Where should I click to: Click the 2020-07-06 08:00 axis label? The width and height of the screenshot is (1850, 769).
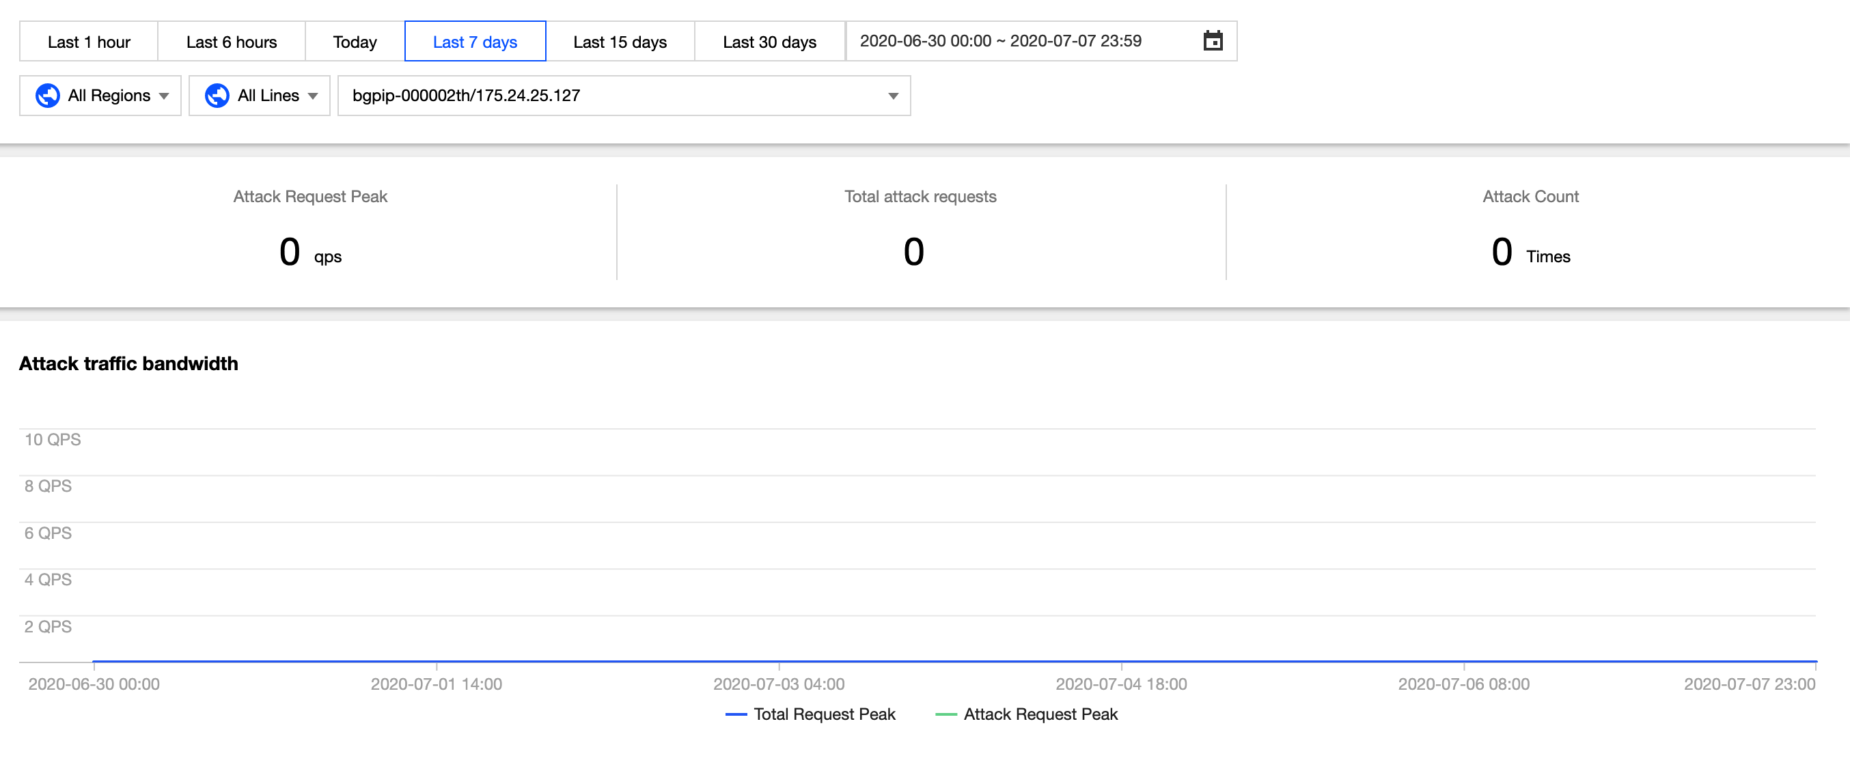point(1463,684)
